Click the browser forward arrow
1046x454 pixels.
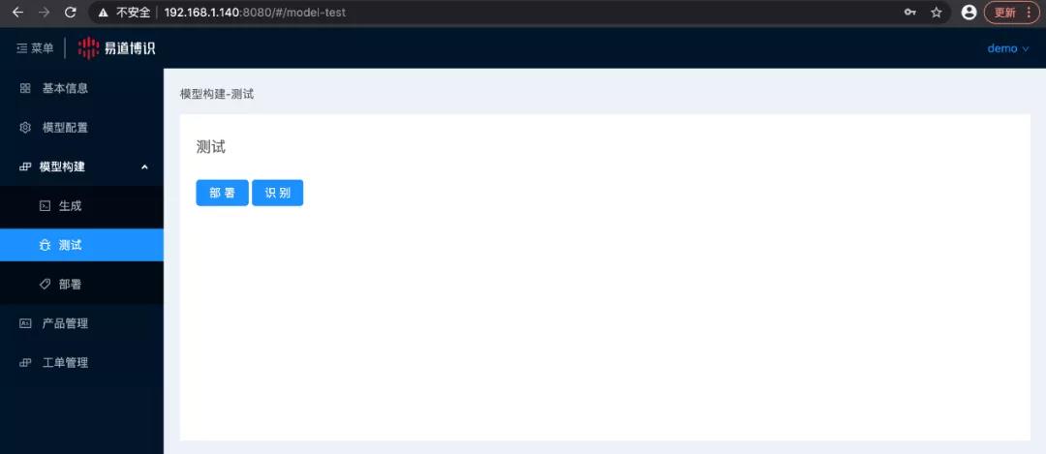44,13
